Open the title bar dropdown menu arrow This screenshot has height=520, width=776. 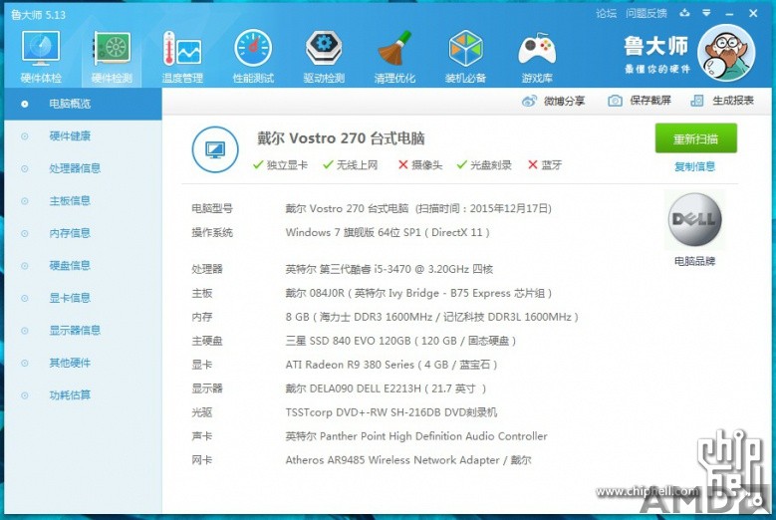pyautogui.click(x=706, y=13)
